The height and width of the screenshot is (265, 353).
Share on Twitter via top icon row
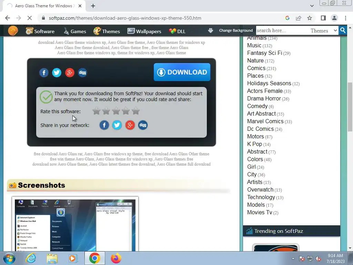pos(57,72)
